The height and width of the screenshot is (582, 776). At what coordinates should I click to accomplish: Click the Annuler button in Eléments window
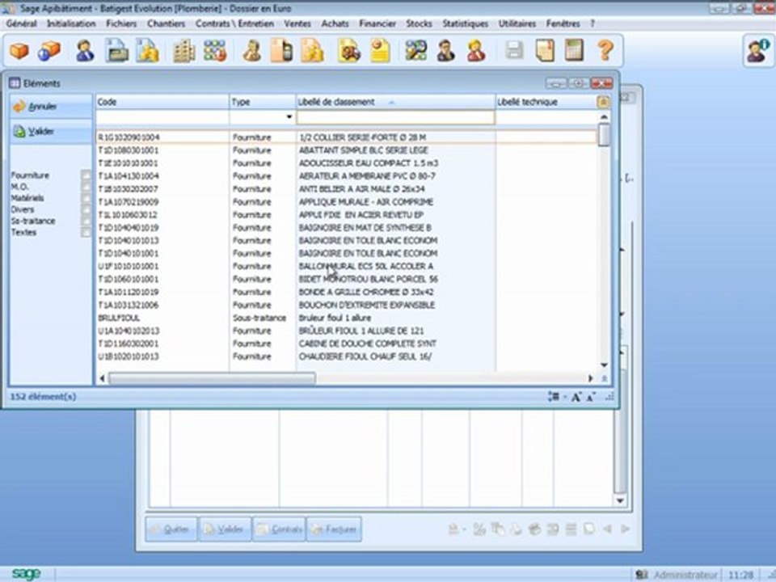pos(50,107)
